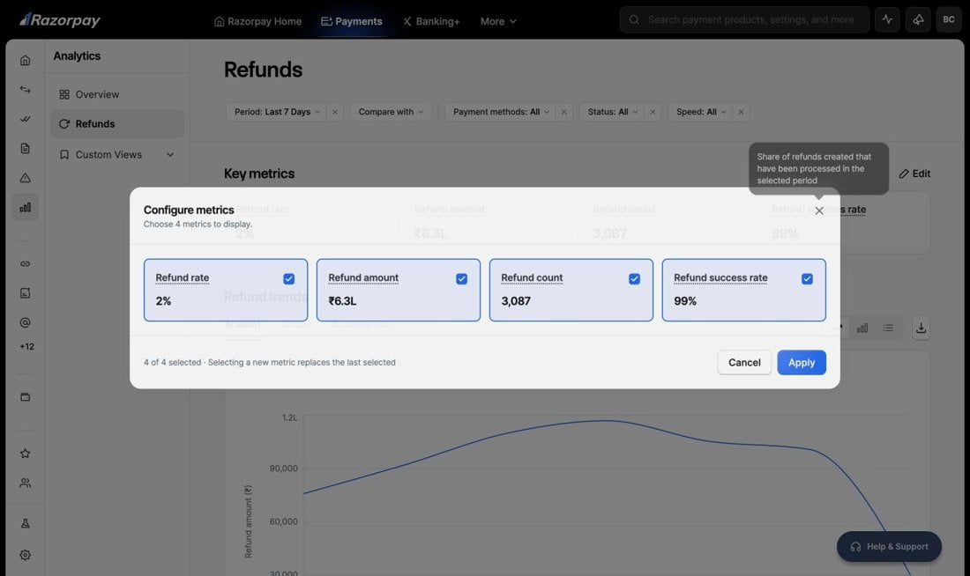970x576 pixels.
Task: Open the people team icon in sidebar
Action: (x=25, y=484)
